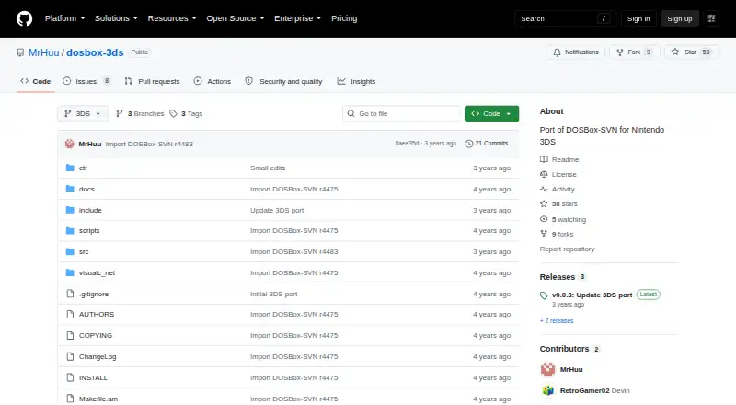Screen dimensions: 736x405
Task: Click the branch icon next to 3 Branches
Action: point(120,114)
